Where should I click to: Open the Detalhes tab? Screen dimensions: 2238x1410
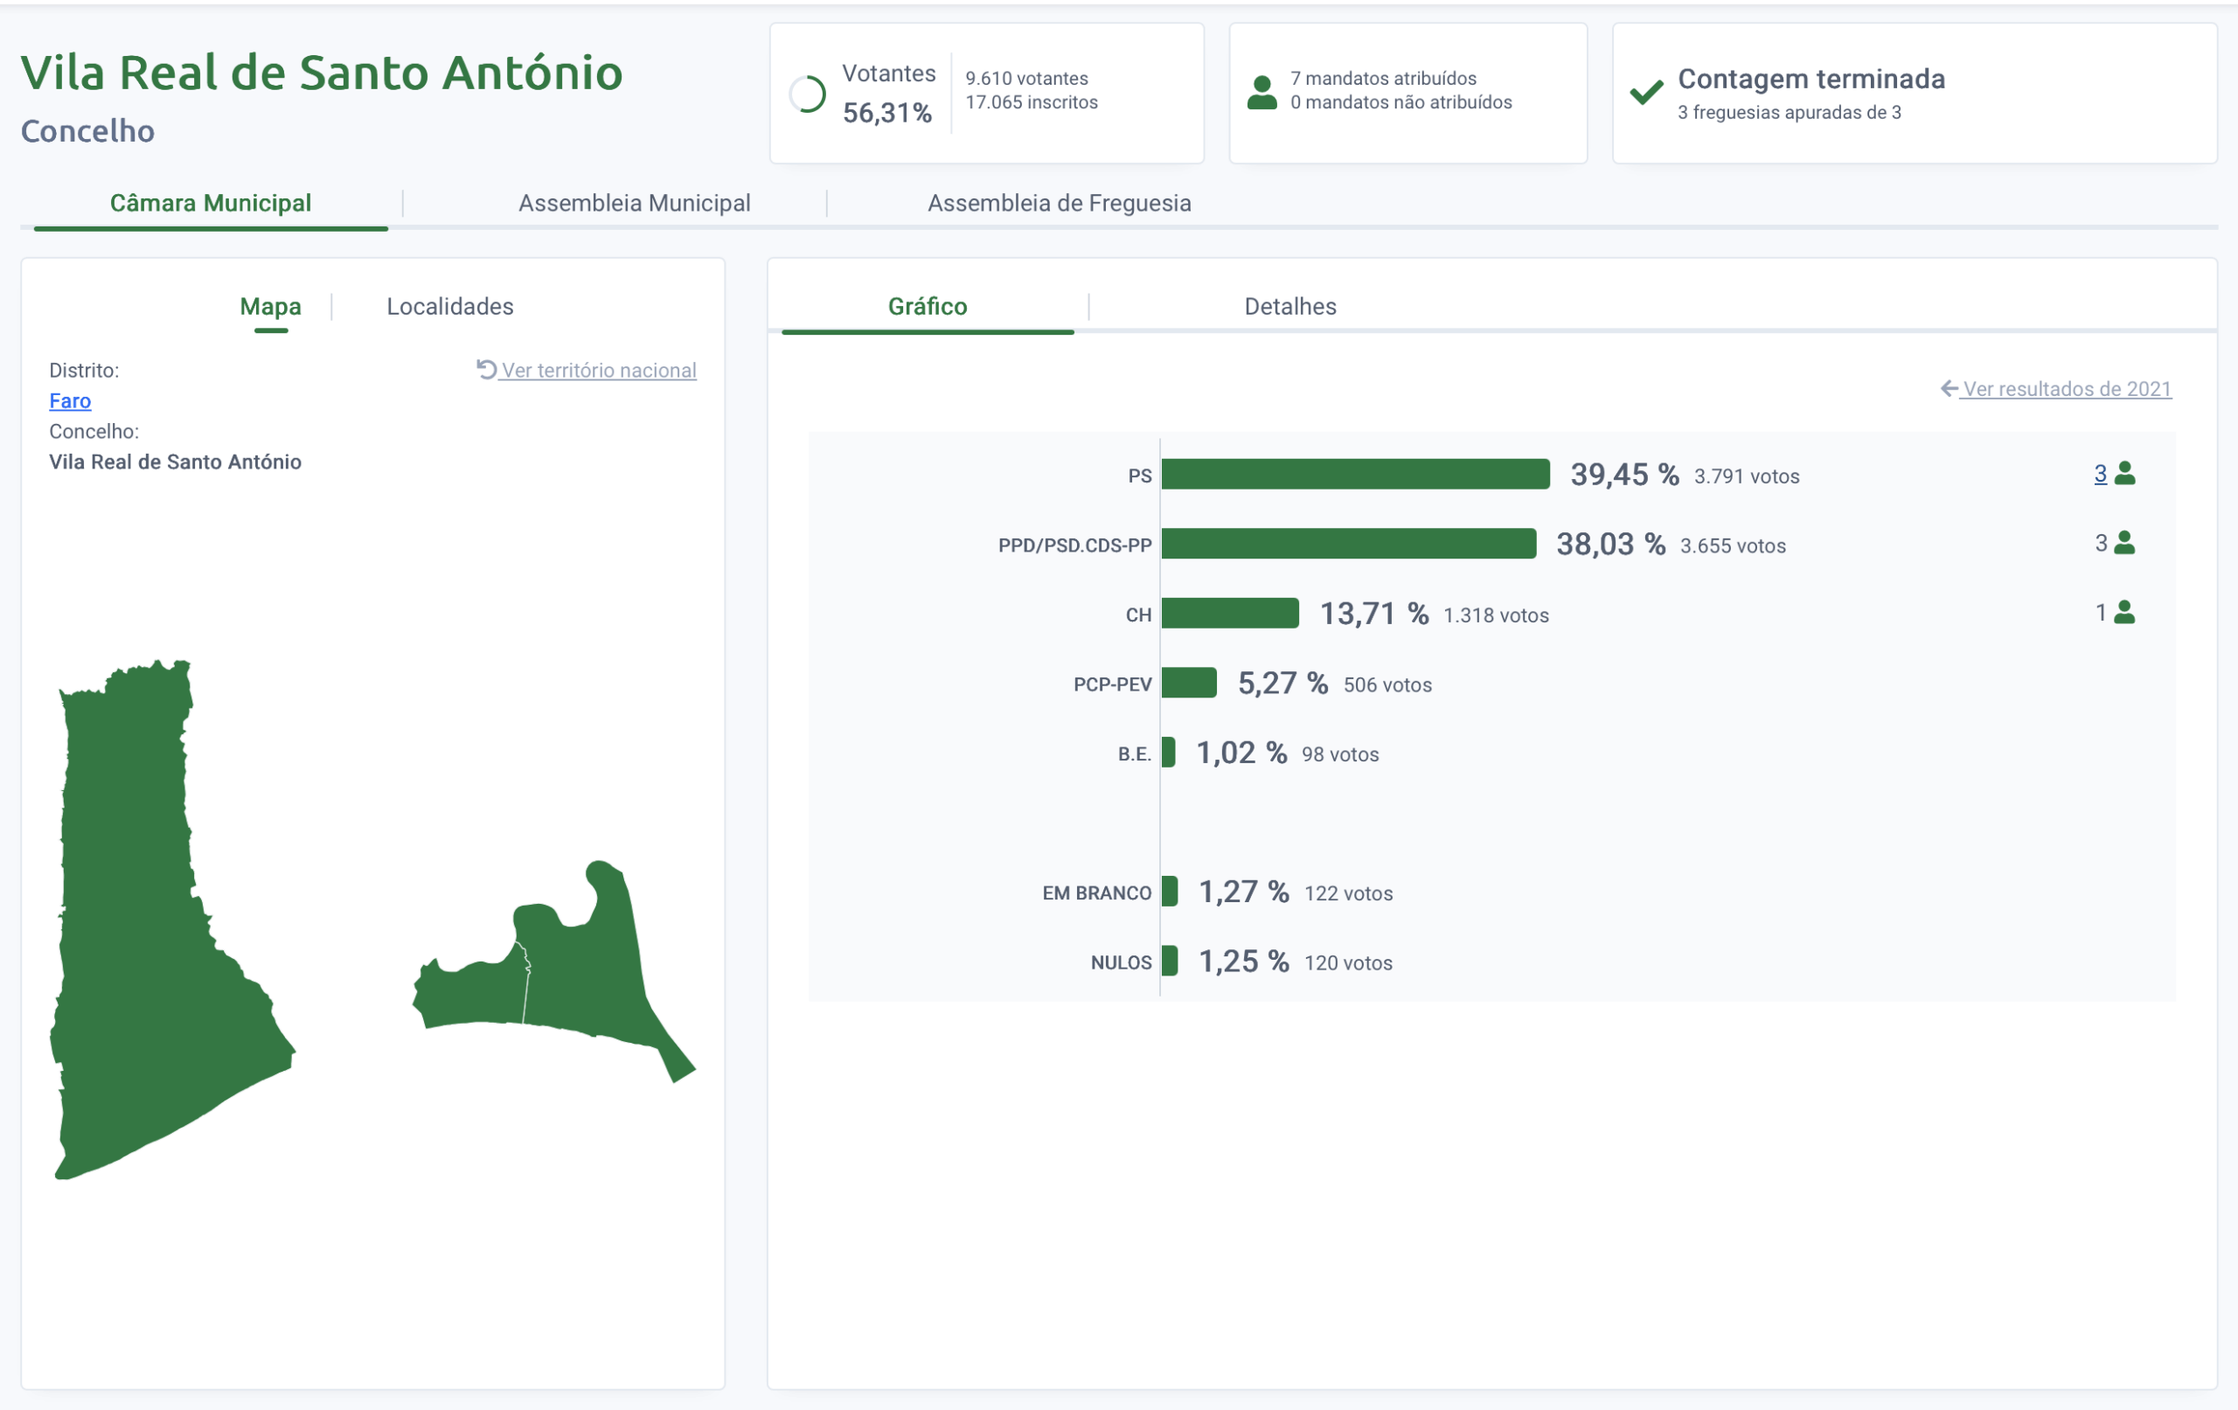coord(1289,306)
